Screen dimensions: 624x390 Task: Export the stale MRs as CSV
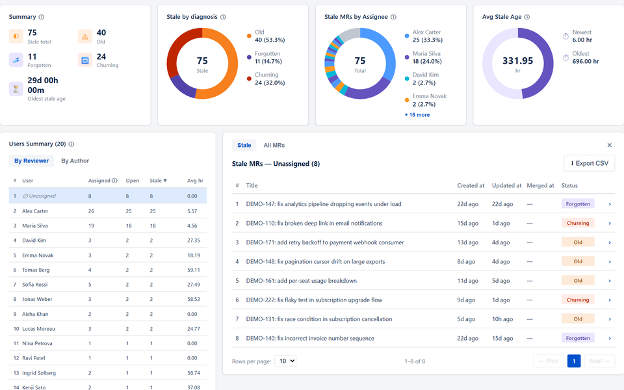[x=589, y=163]
